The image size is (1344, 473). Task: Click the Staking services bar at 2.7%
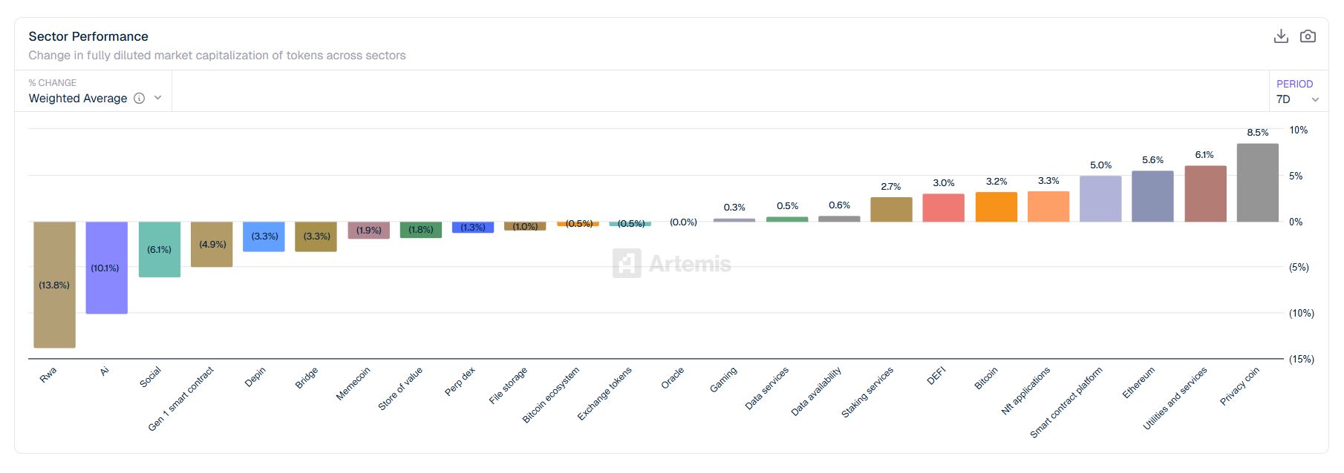pos(891,209)
